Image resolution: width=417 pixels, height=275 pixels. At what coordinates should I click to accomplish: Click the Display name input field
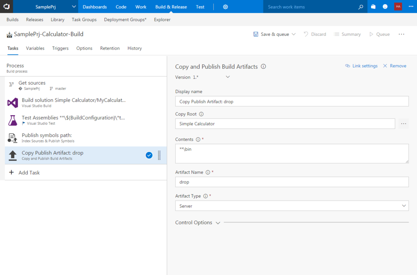292,101
